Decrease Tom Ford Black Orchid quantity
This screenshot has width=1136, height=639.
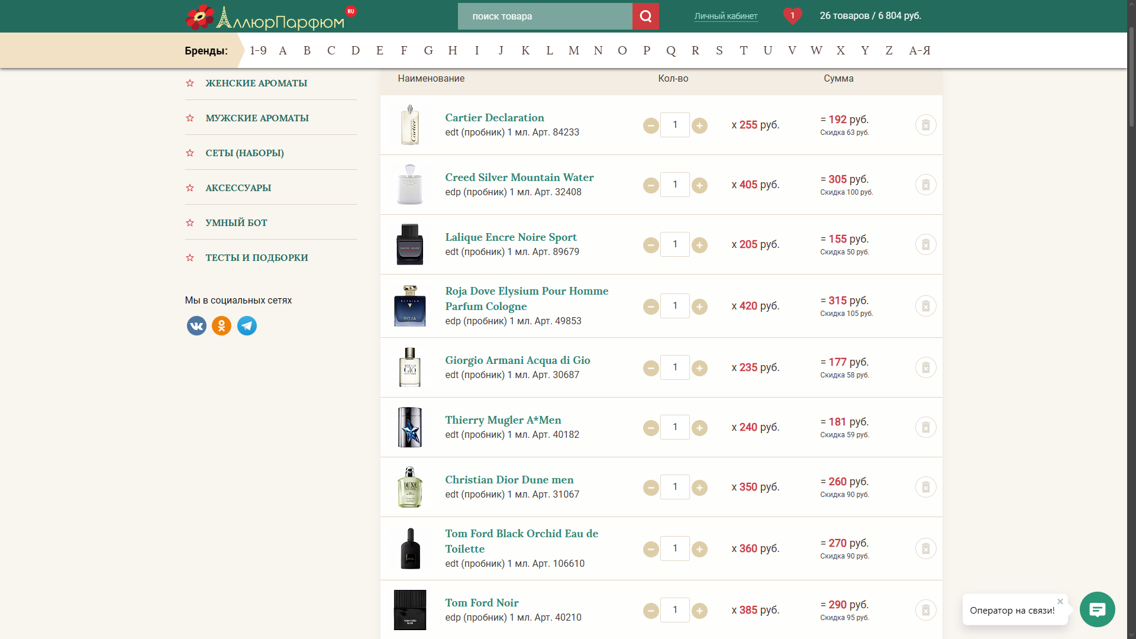click(x=651, y=549)
